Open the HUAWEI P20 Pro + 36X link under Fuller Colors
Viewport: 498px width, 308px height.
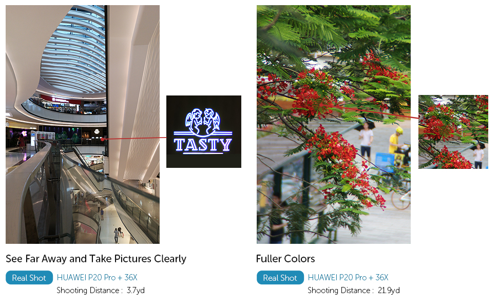pyautogui.click(x=348, y=278)
